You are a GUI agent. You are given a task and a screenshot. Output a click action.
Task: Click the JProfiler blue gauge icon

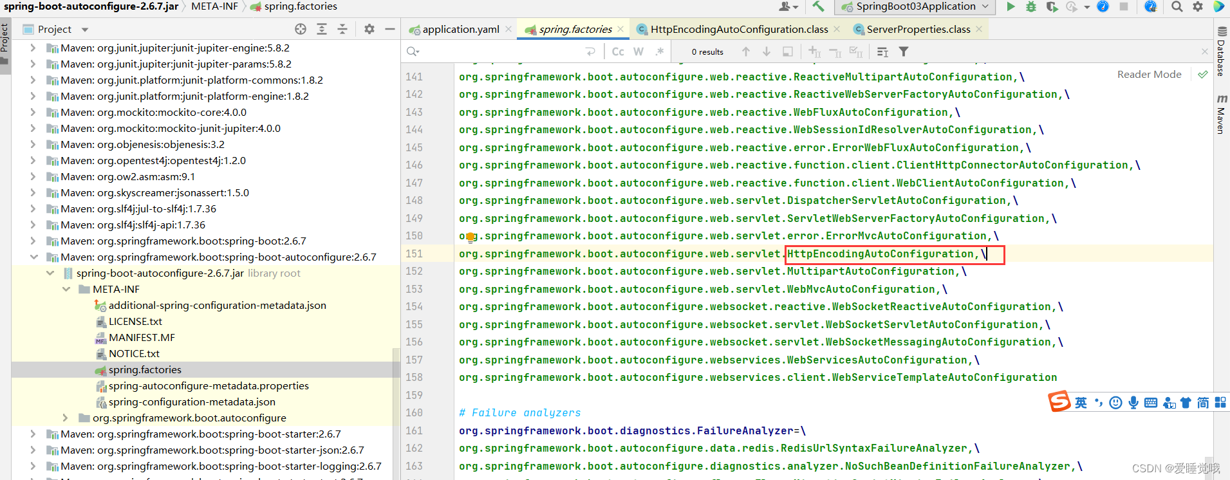[x=1103, y=6]
